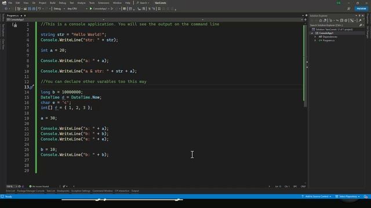The image size is (371, 208).
Task: Open the Build menu
Action: coord(53,3)
